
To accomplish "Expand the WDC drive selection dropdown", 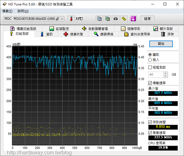I will [x=34, y=19].
